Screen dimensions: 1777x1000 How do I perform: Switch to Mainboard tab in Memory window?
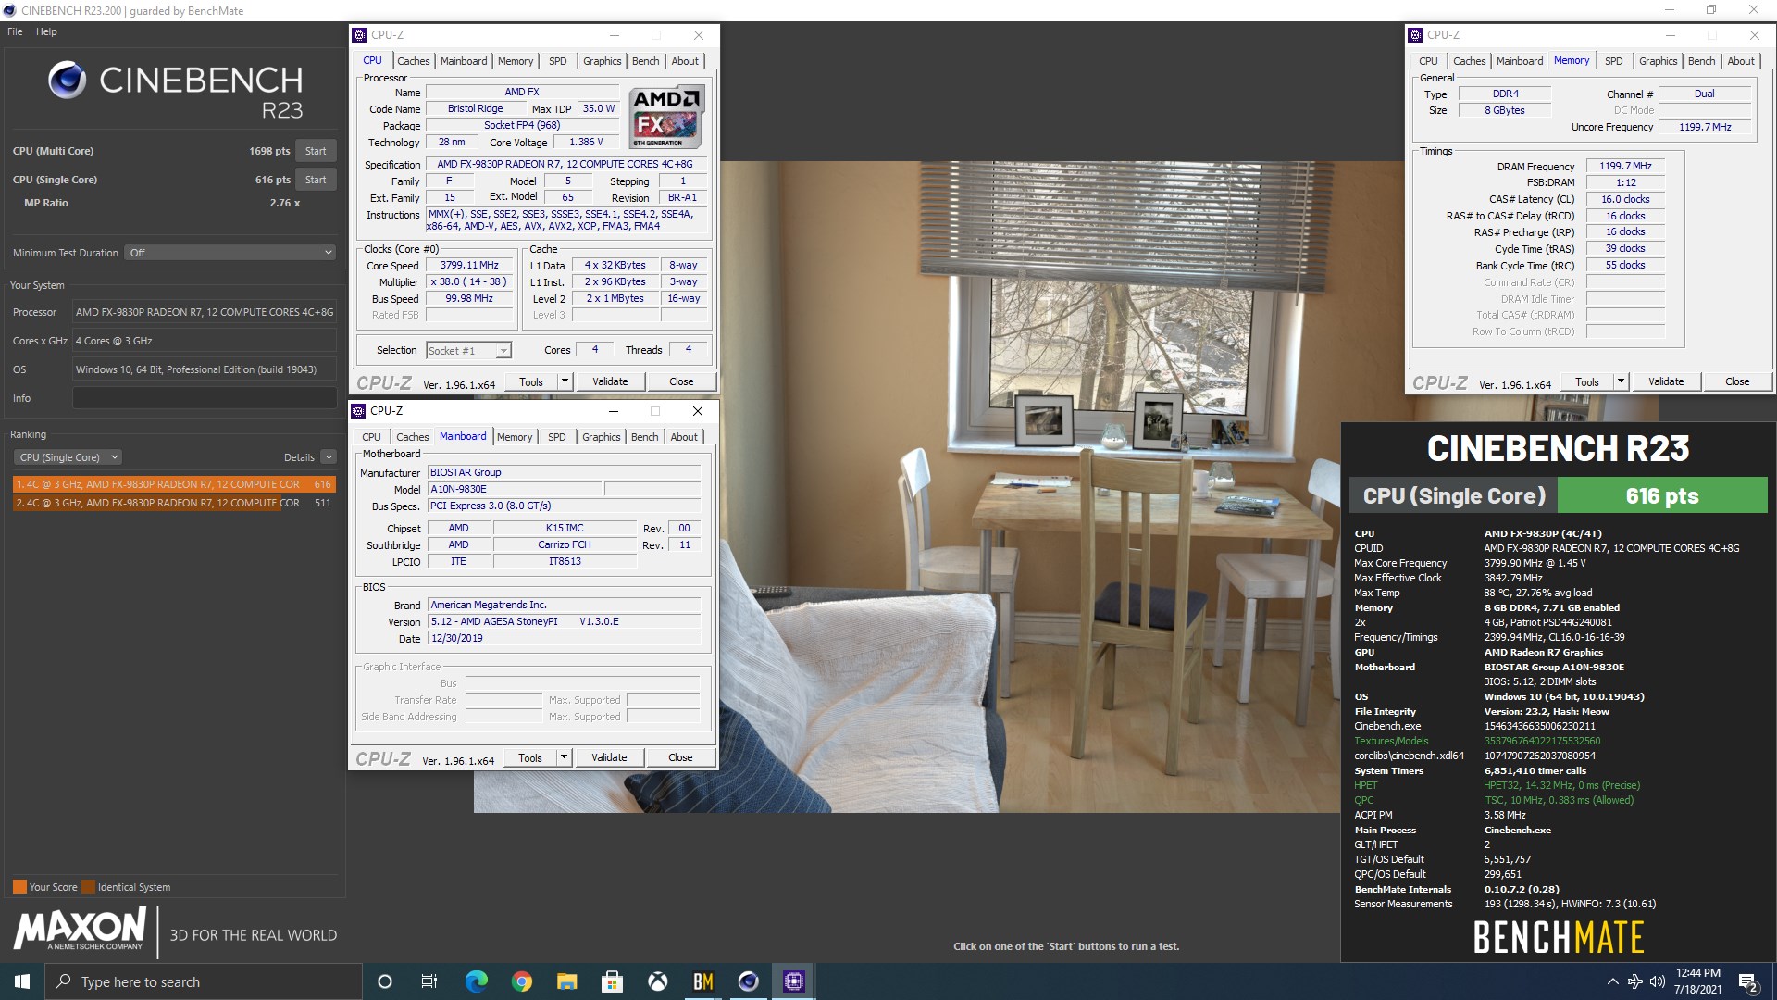click(1520, 61)
